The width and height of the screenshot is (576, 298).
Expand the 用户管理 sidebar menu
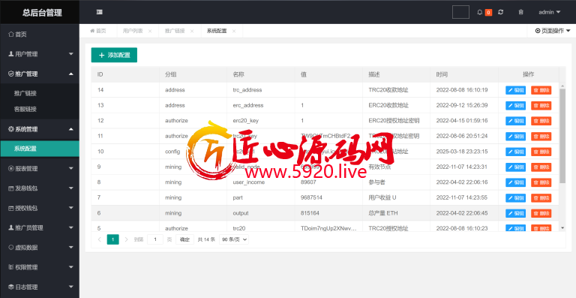tap(40, 54)
